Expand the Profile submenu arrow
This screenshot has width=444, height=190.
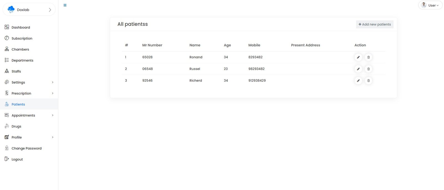click(x=52, y=137)
